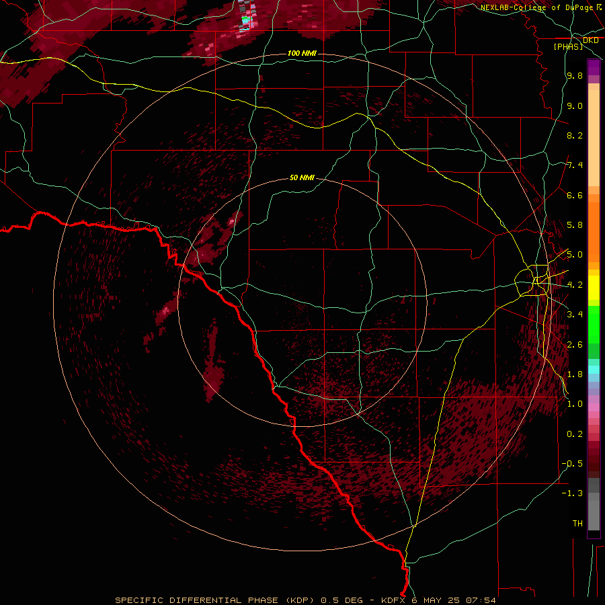This screenshot has height=605, width=605.
Task: Click the cyan segment of the color bar
Action: click(x=594, y=370)
